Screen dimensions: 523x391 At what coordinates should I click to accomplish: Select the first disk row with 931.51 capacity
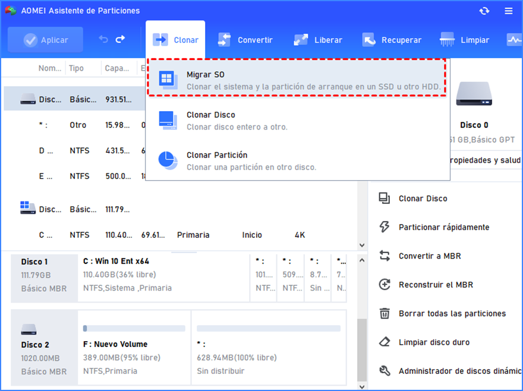click(75, 99)
